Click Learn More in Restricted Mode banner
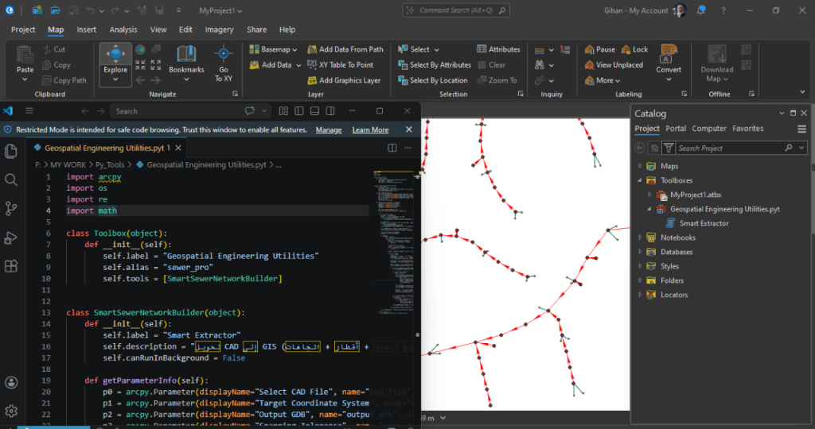This screenshot has width=815, height=429. click(x=370, y=129)
